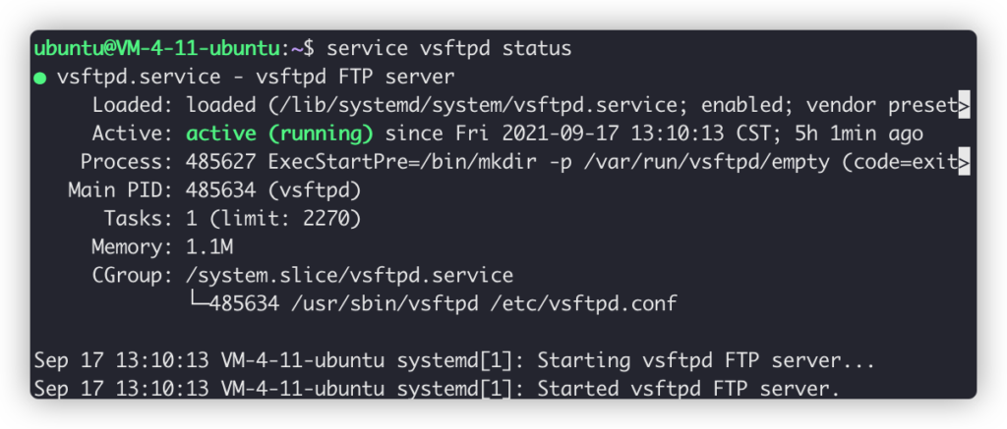
Task: Click the /system.slice/vsftpd.service CGroup path
Action: click(349, 276)
